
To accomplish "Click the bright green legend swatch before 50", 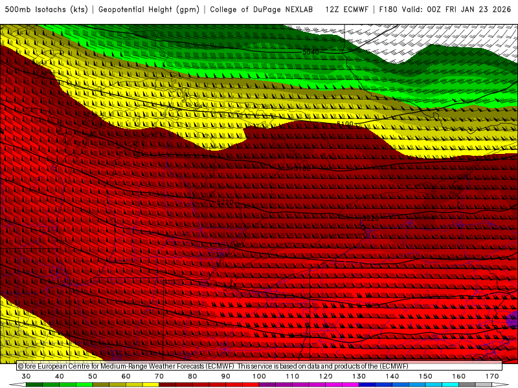I will [x=84, y=385].
